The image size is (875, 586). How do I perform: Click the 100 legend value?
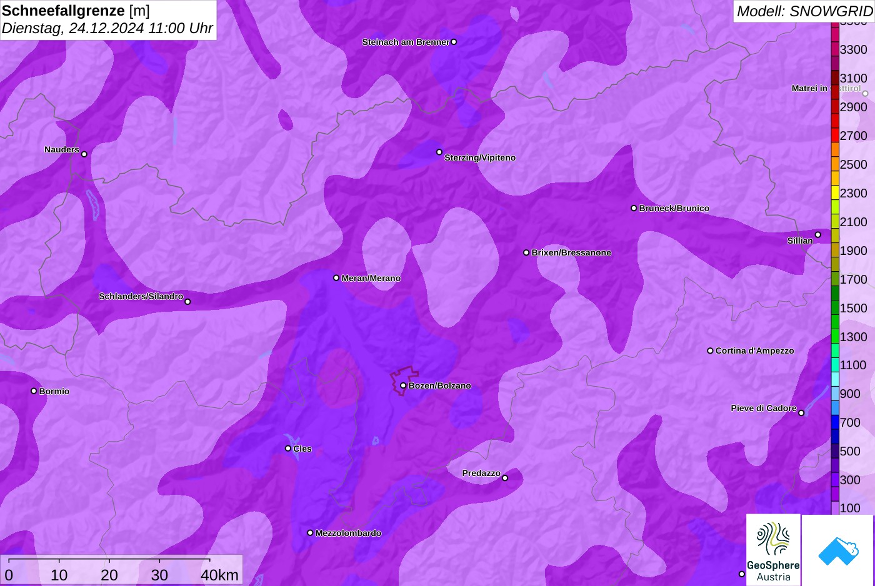pos(850,508)
